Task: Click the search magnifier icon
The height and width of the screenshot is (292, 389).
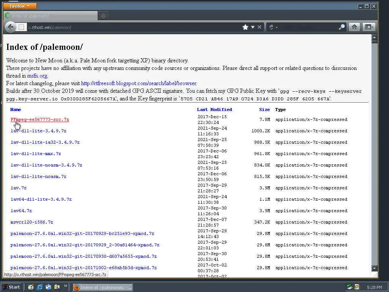Action: coord(342,27)
